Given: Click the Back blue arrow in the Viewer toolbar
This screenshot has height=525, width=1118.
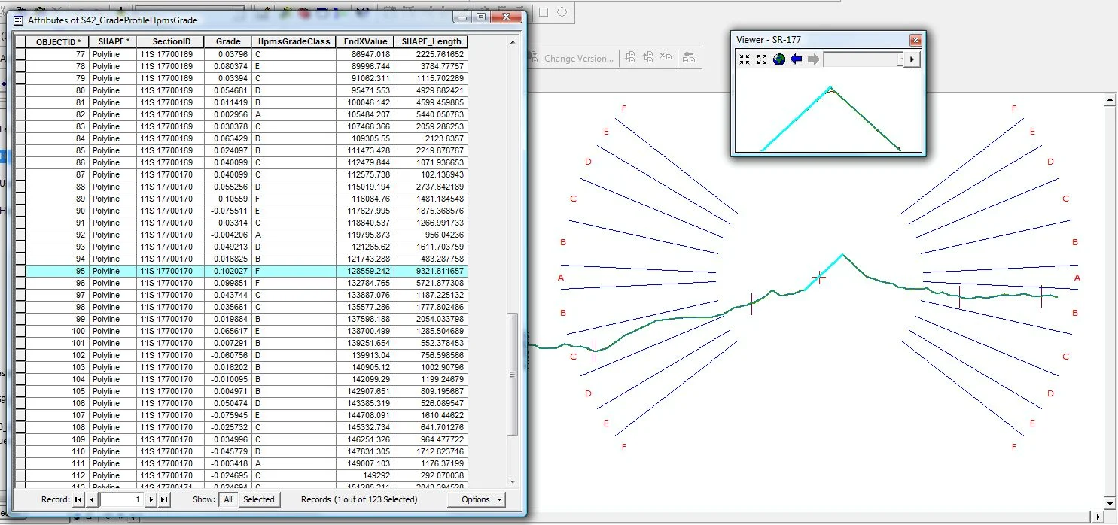Looking at the screenshot, I should (797, 59).
